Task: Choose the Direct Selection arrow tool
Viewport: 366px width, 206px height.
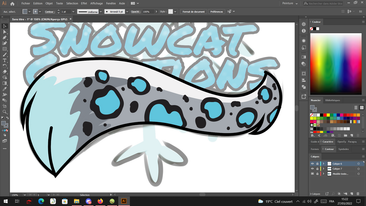Action: pyautogui.click(x=4, y=32)
